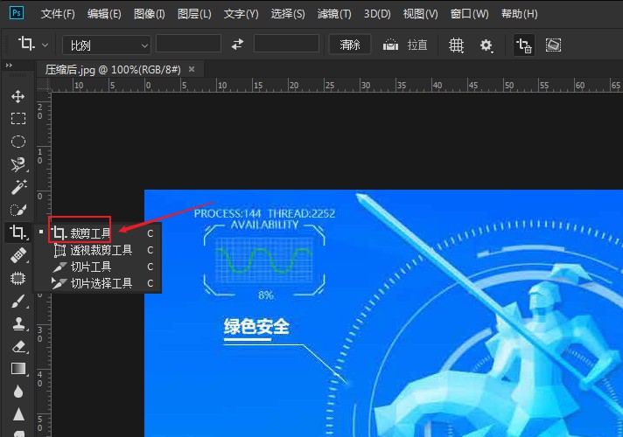Select the Polygonal Lasso tool
The image size is (623, 437).
pyautogui.click(x=17, y=164)
